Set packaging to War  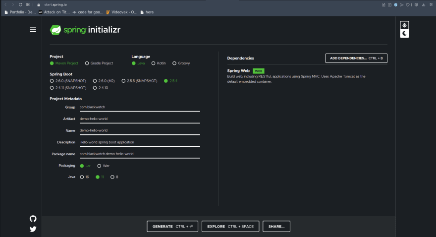(x=103, y=166)
